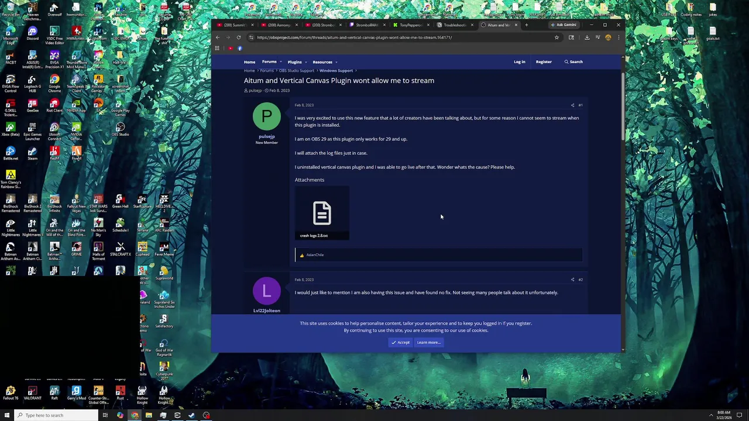This screenshot has width=749, height=421.
Task: Open the Chrome downloads icon
Action: point(587,37)
